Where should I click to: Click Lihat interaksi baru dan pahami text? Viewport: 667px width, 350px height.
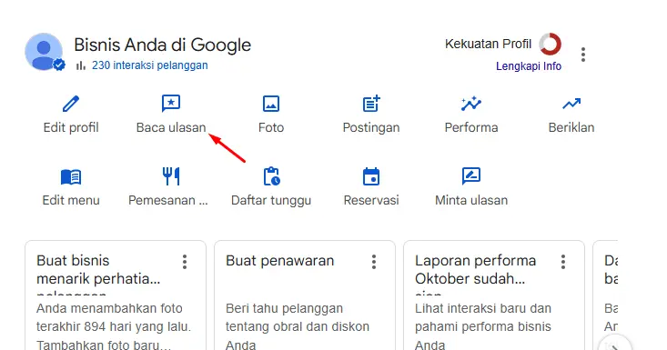483,326
